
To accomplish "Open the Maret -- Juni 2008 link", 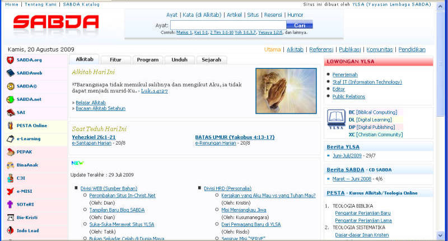I will coord(352,179).
